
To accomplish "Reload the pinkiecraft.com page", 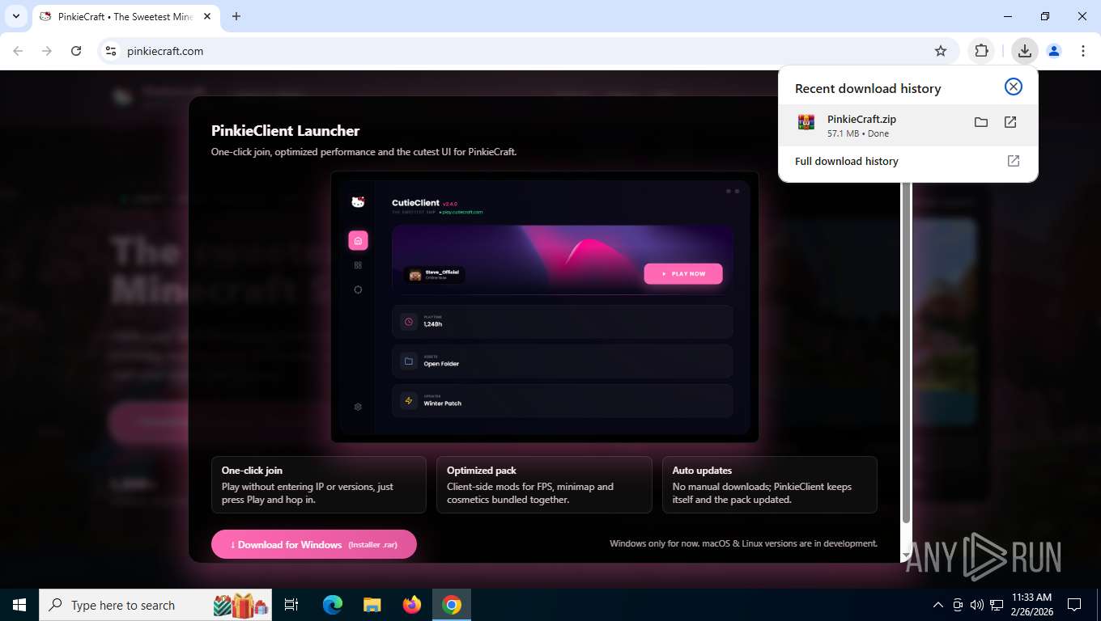I will 76,51.
